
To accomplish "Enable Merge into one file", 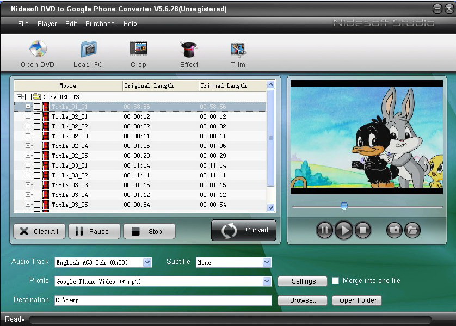I will (x=336, y=281).
